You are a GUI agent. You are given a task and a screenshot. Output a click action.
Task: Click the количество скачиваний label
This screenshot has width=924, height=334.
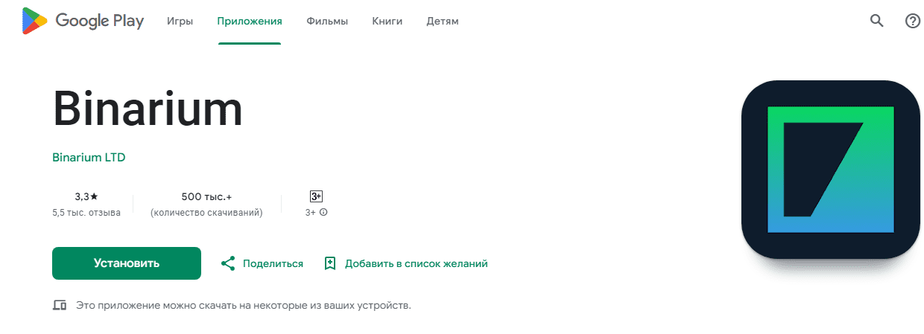click(206, 213)
